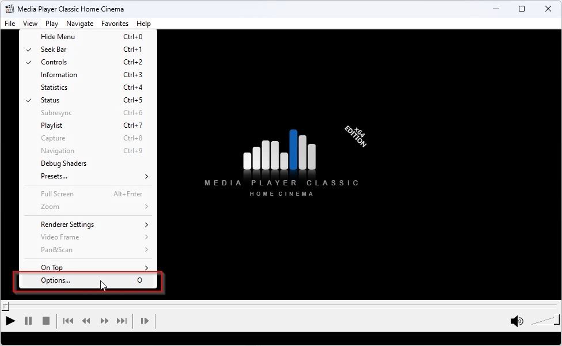This screenshot has height=346, width=562.
Task: Toggle the Seek Bar visibility
Action: point(54,49)
